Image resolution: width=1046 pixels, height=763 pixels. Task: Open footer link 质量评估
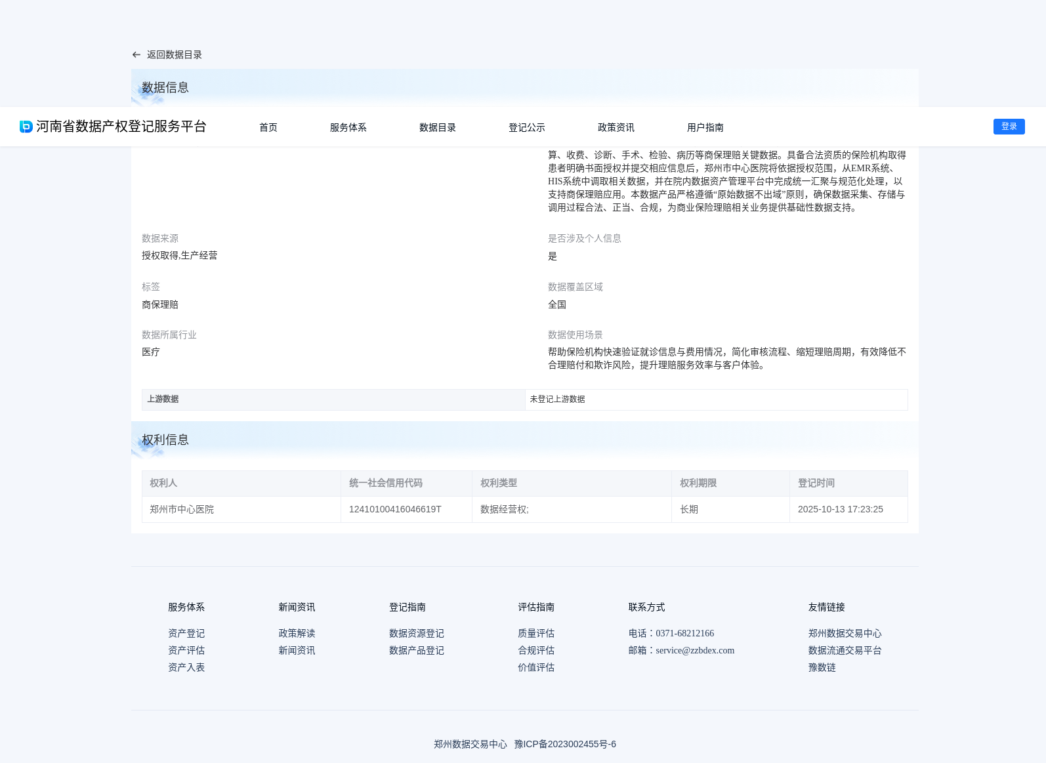click(536, 633)
